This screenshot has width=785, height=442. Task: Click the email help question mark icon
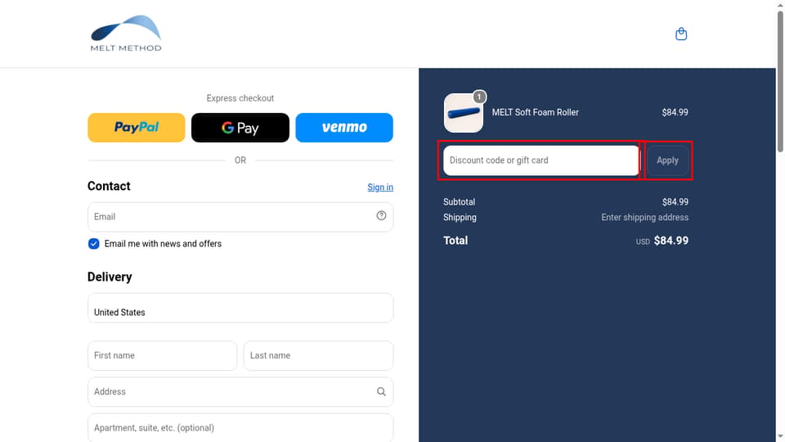(x=381, y=215)
